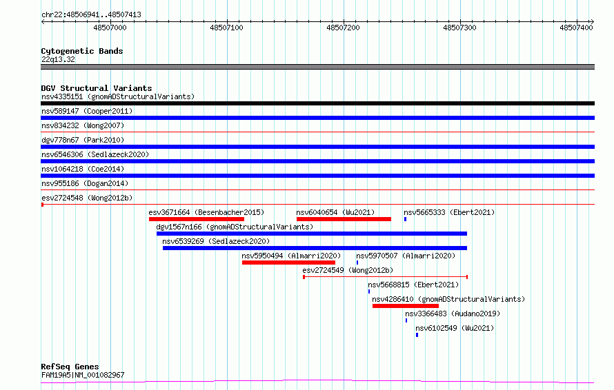
Task: Click the 48507200 ruler position
Action: (343, 28)
